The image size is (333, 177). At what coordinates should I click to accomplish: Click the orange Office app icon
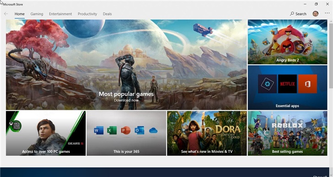[307, 84]
